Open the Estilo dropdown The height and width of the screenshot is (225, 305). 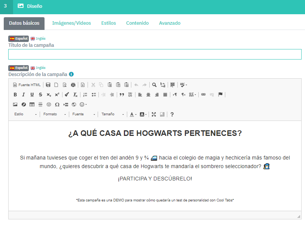tap(25, 115)
